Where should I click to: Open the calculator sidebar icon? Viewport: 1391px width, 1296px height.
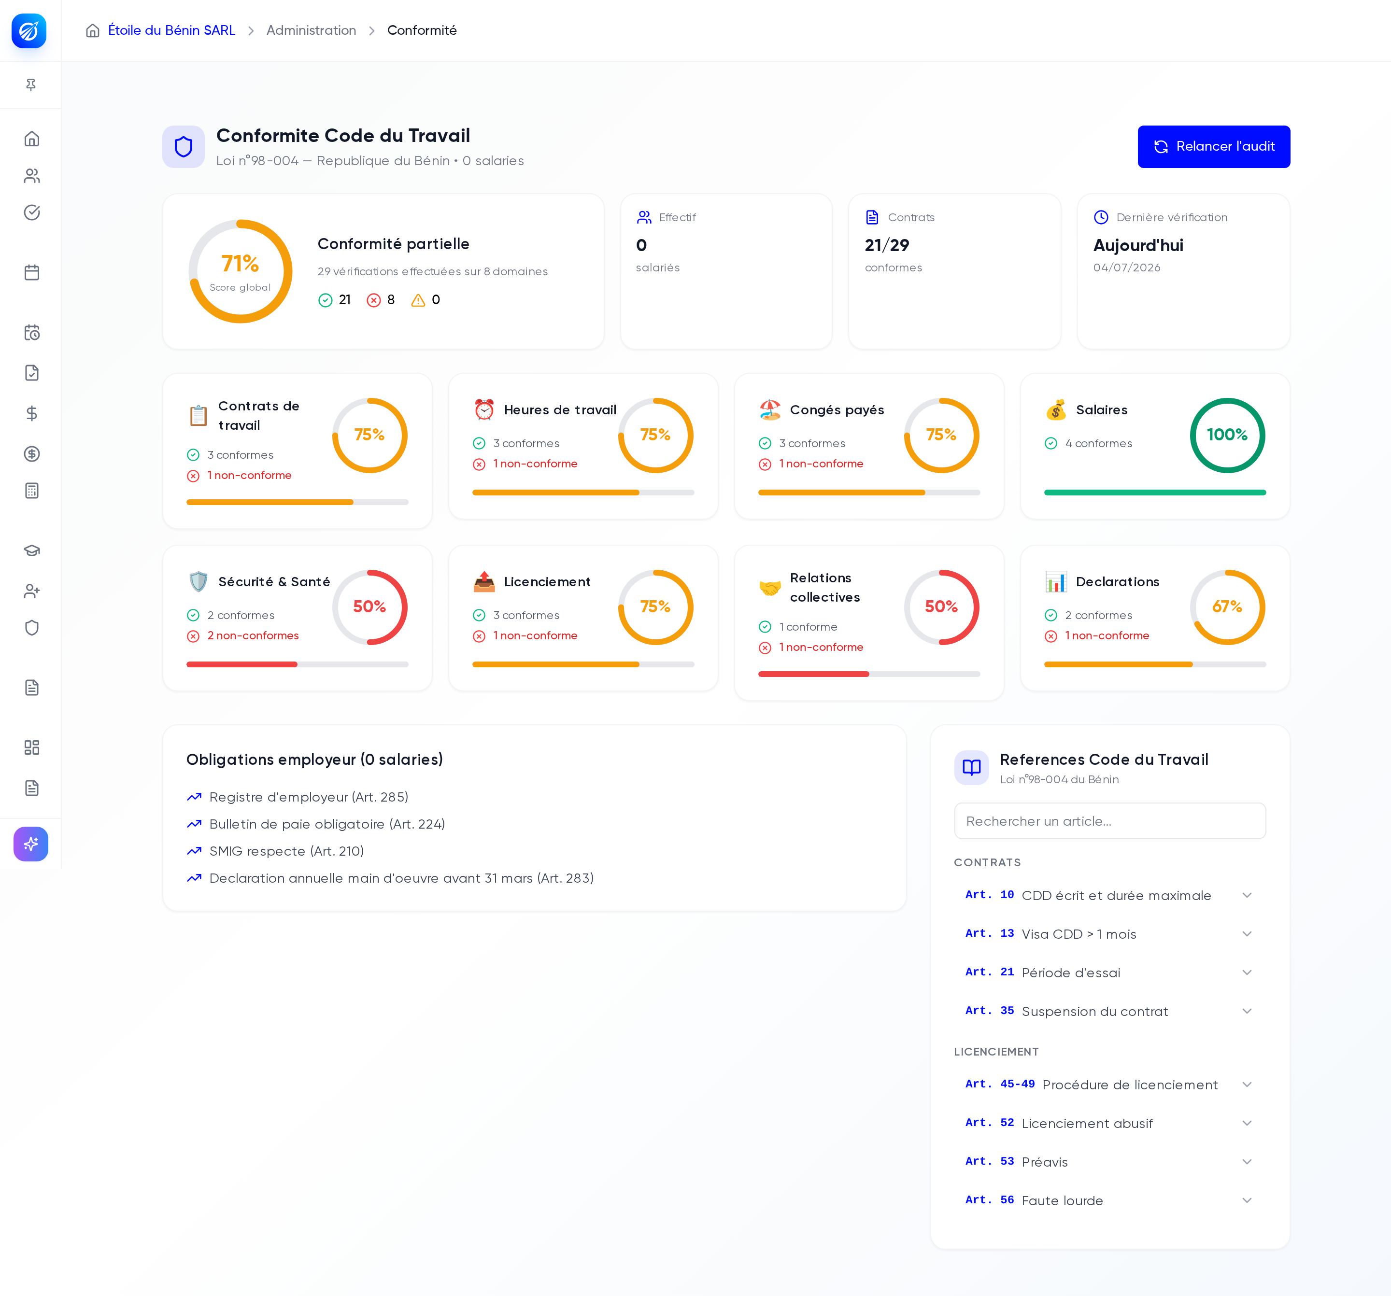click(31, 490)
